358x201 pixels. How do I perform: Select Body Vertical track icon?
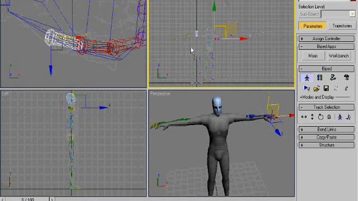tap(312, 117)
